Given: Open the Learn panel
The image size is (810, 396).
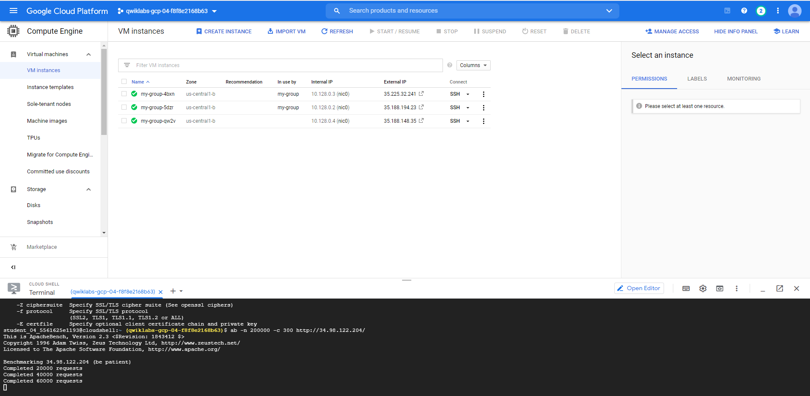Looking at the screenshot, I should [786, 31].
